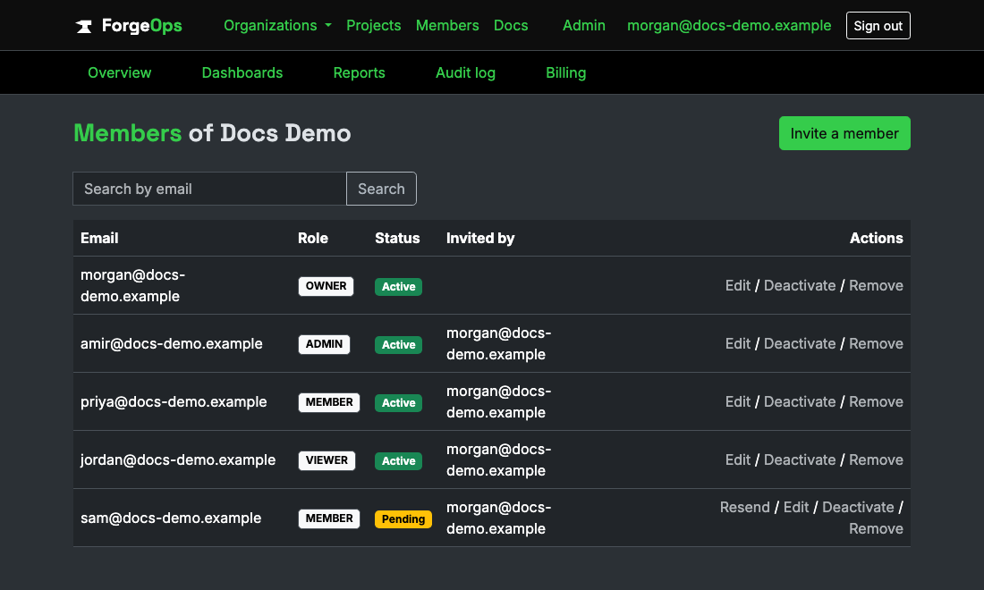Open Members in the top navigation
This screenshot has width=984, height=590.
click(x=447, y=26)
